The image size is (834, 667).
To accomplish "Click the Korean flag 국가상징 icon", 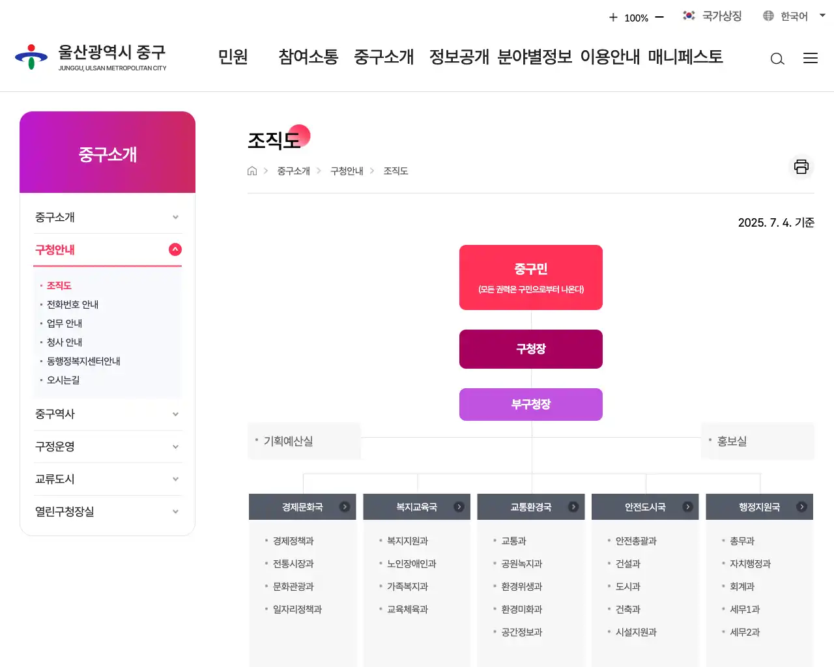I will [x=689, y=16].
